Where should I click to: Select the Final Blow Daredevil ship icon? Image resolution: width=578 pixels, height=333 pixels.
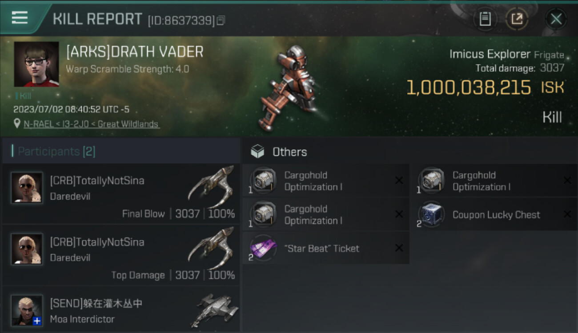(212, 186)
